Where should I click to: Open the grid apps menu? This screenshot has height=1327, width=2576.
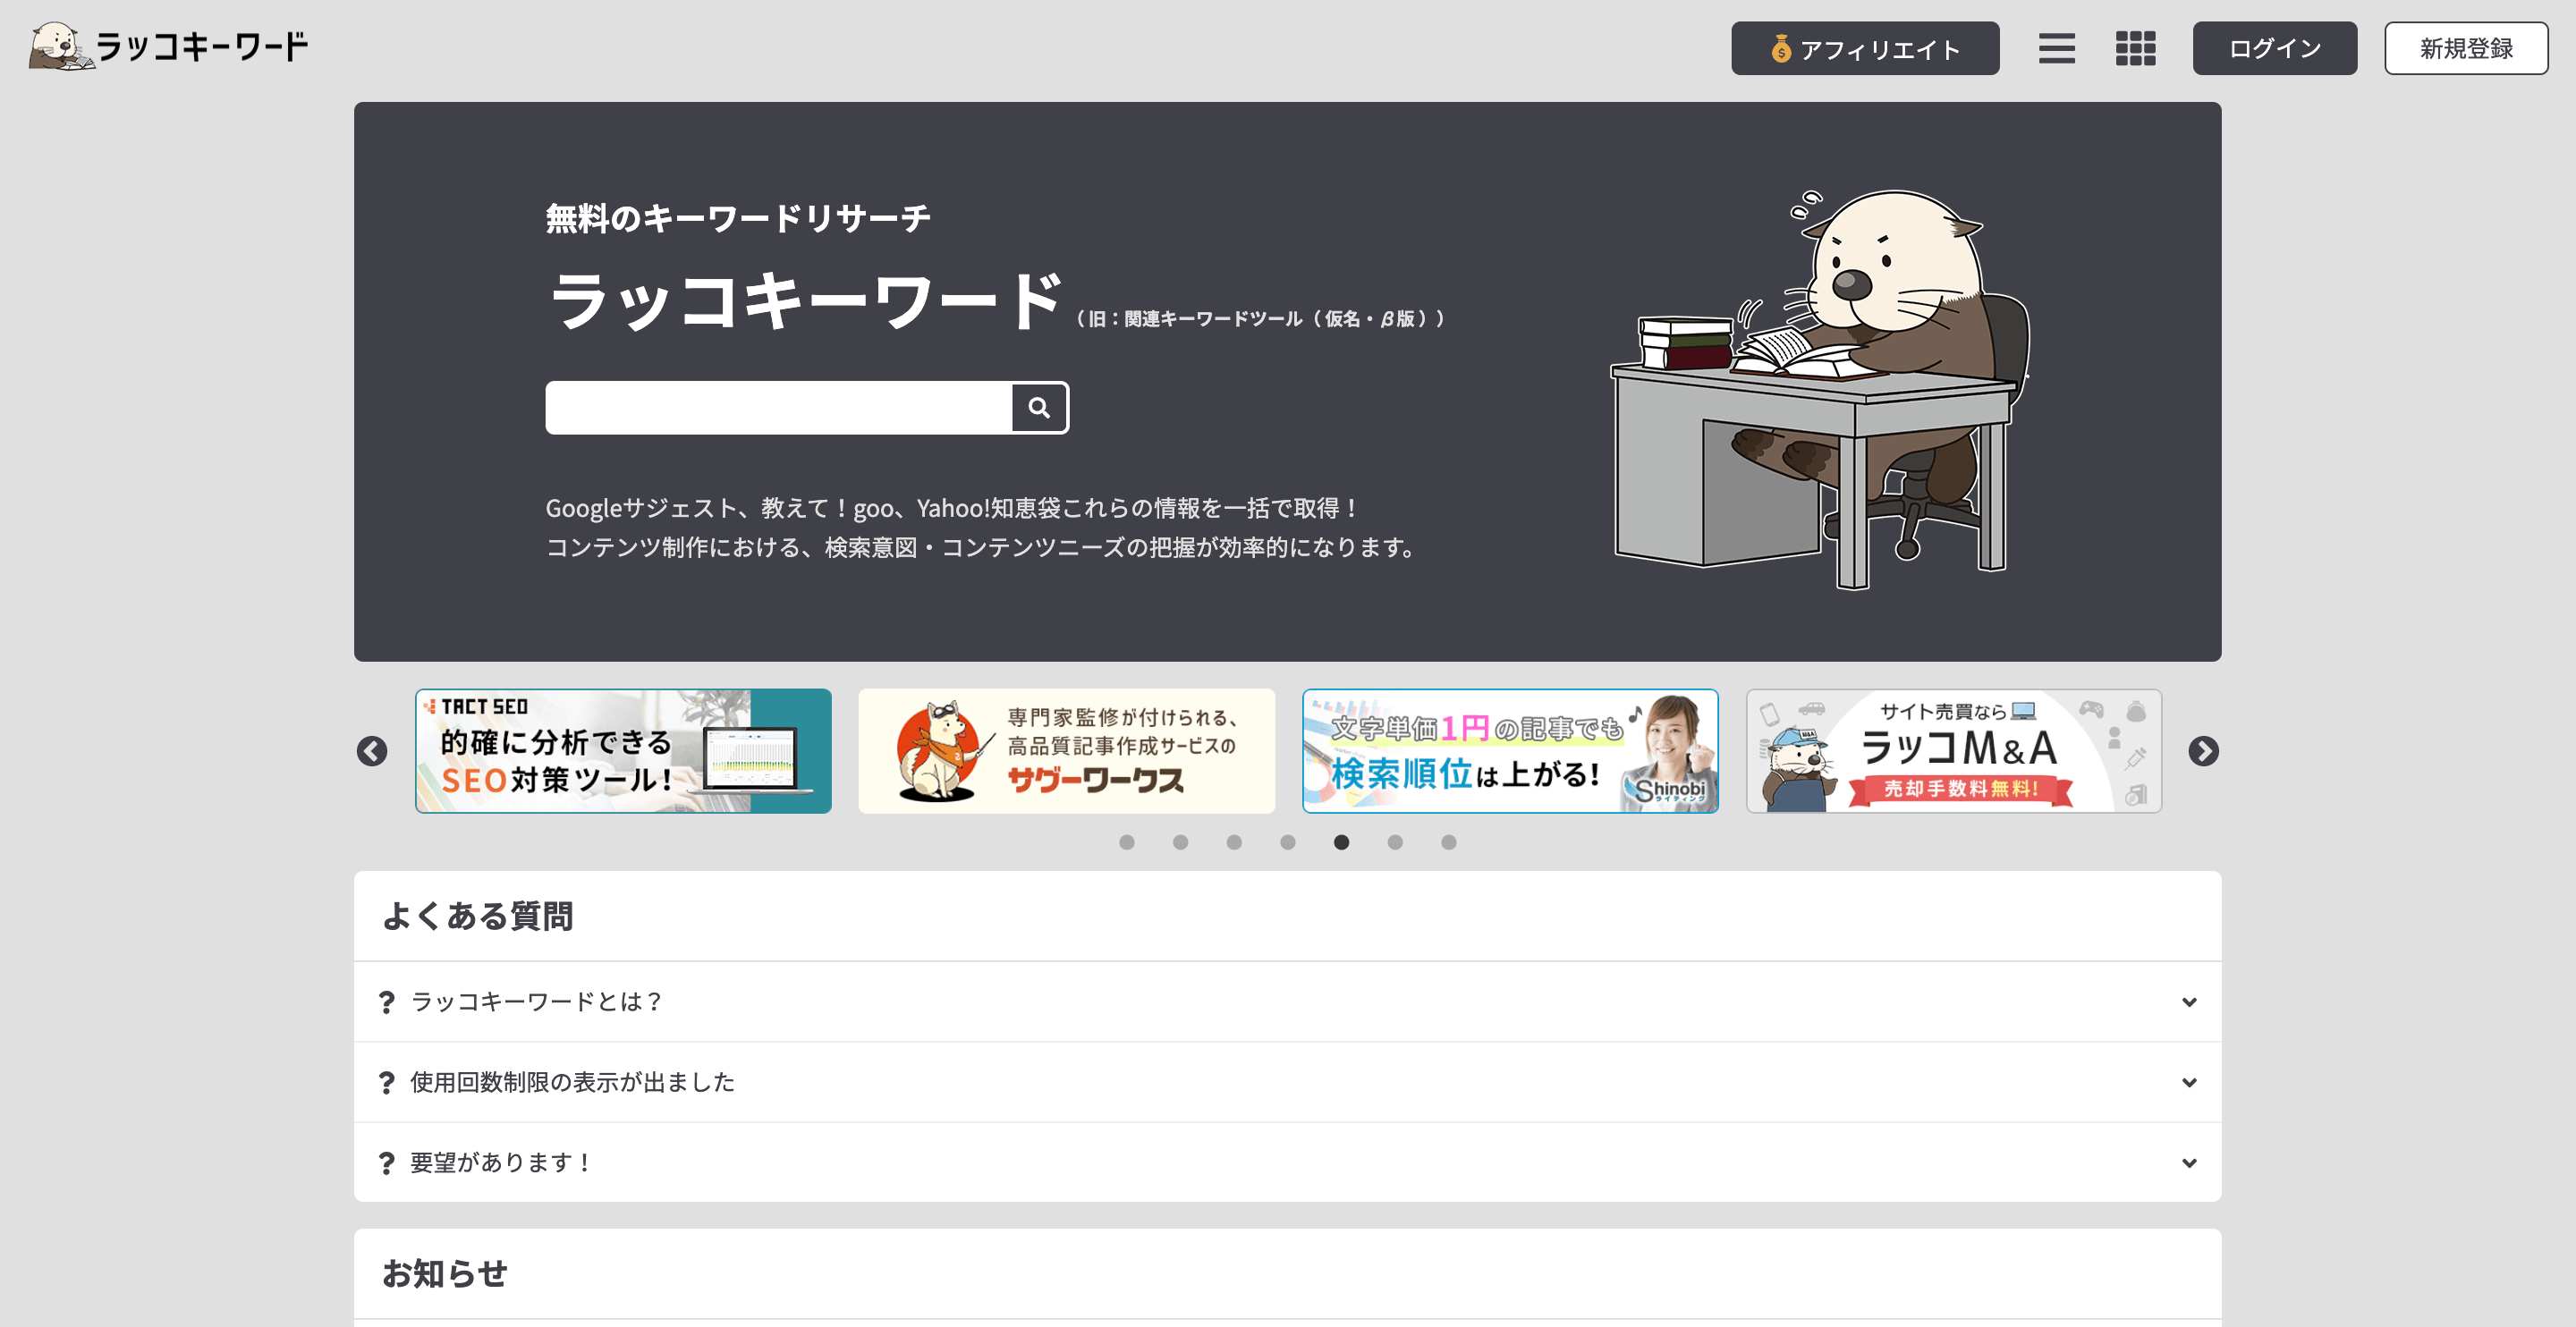pyautogui.click(x=2135, y=48)
